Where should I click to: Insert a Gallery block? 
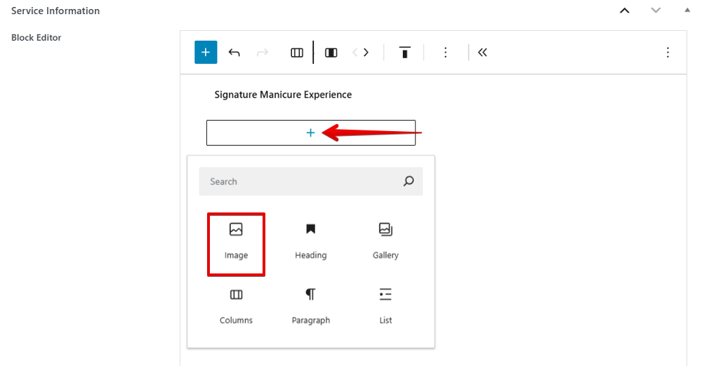(385, 242)
